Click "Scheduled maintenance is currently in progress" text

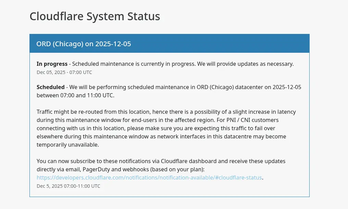pos(130,64)
